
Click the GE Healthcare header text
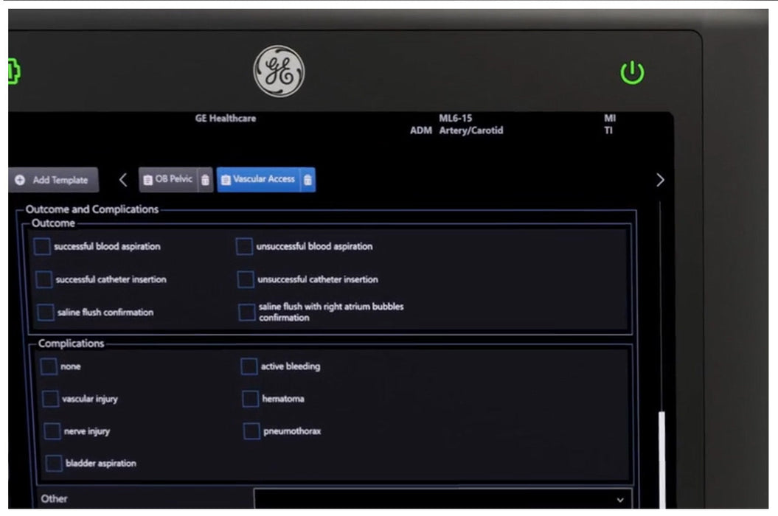(225, 119)
